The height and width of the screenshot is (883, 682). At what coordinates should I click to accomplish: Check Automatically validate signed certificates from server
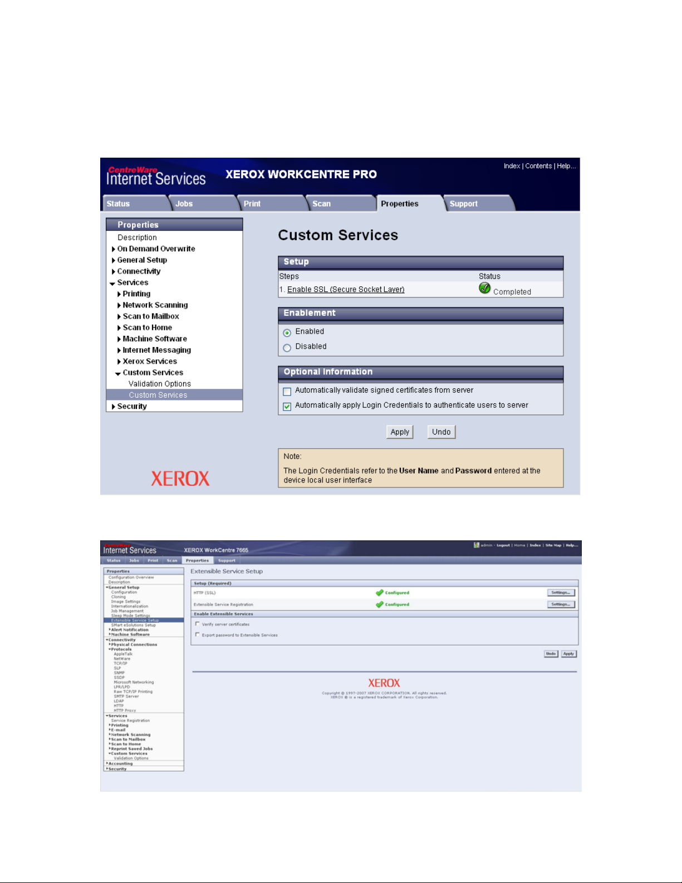[x=287, y=392]
